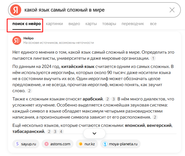The width and height of the screenshot is (185, 156).
Task: Click the Yandex logo in search bar
Action: [x=16, y=10]
